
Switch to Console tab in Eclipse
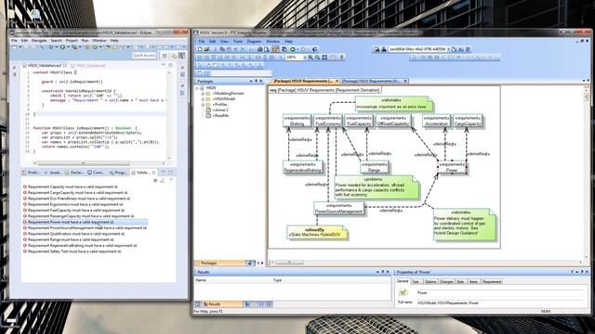[96, 173]
